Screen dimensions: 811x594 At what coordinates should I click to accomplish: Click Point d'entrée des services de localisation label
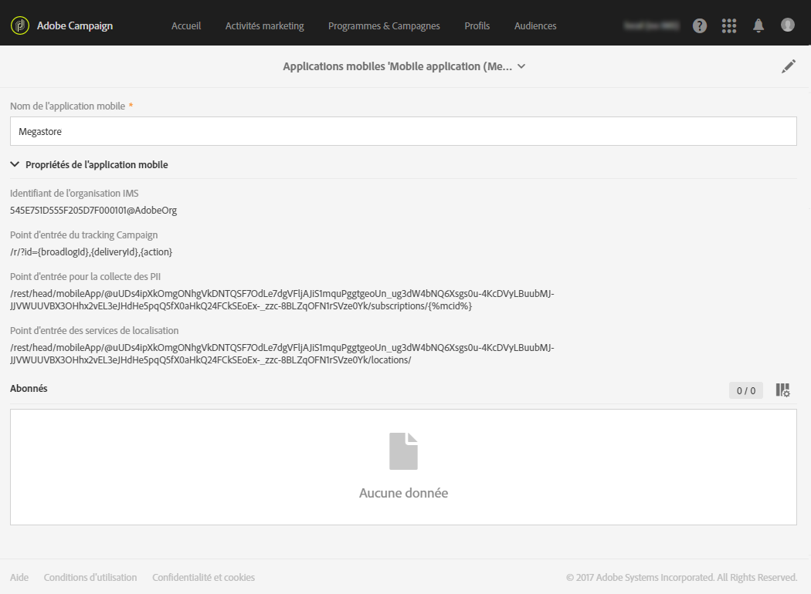(94, 331)
